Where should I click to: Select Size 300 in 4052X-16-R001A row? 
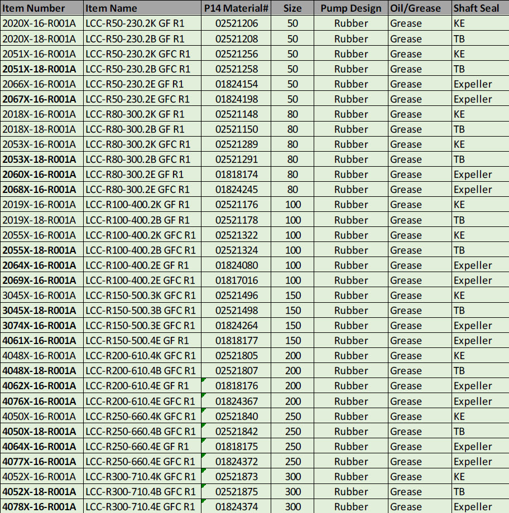[x=292, y=476]
